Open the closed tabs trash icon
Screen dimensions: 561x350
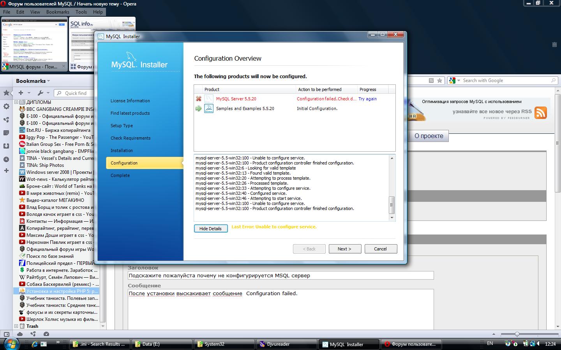(554, 45)
